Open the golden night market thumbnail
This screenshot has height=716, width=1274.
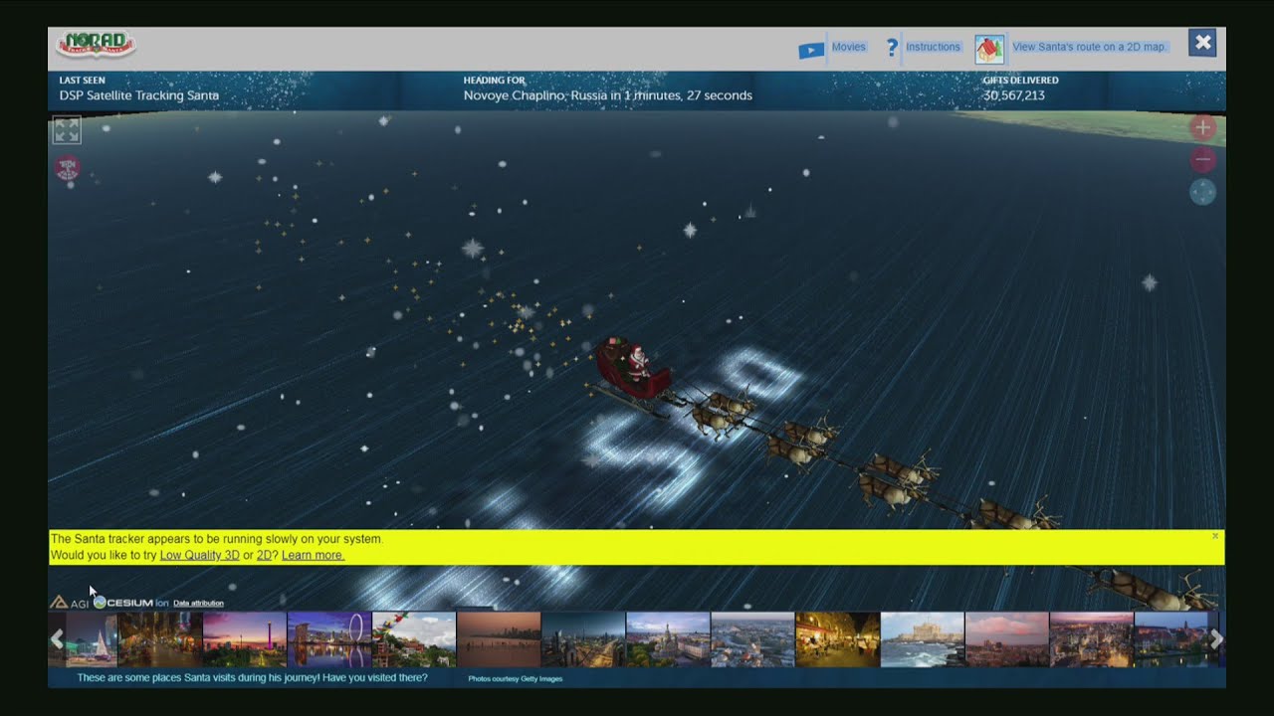[x=837, y=639]
